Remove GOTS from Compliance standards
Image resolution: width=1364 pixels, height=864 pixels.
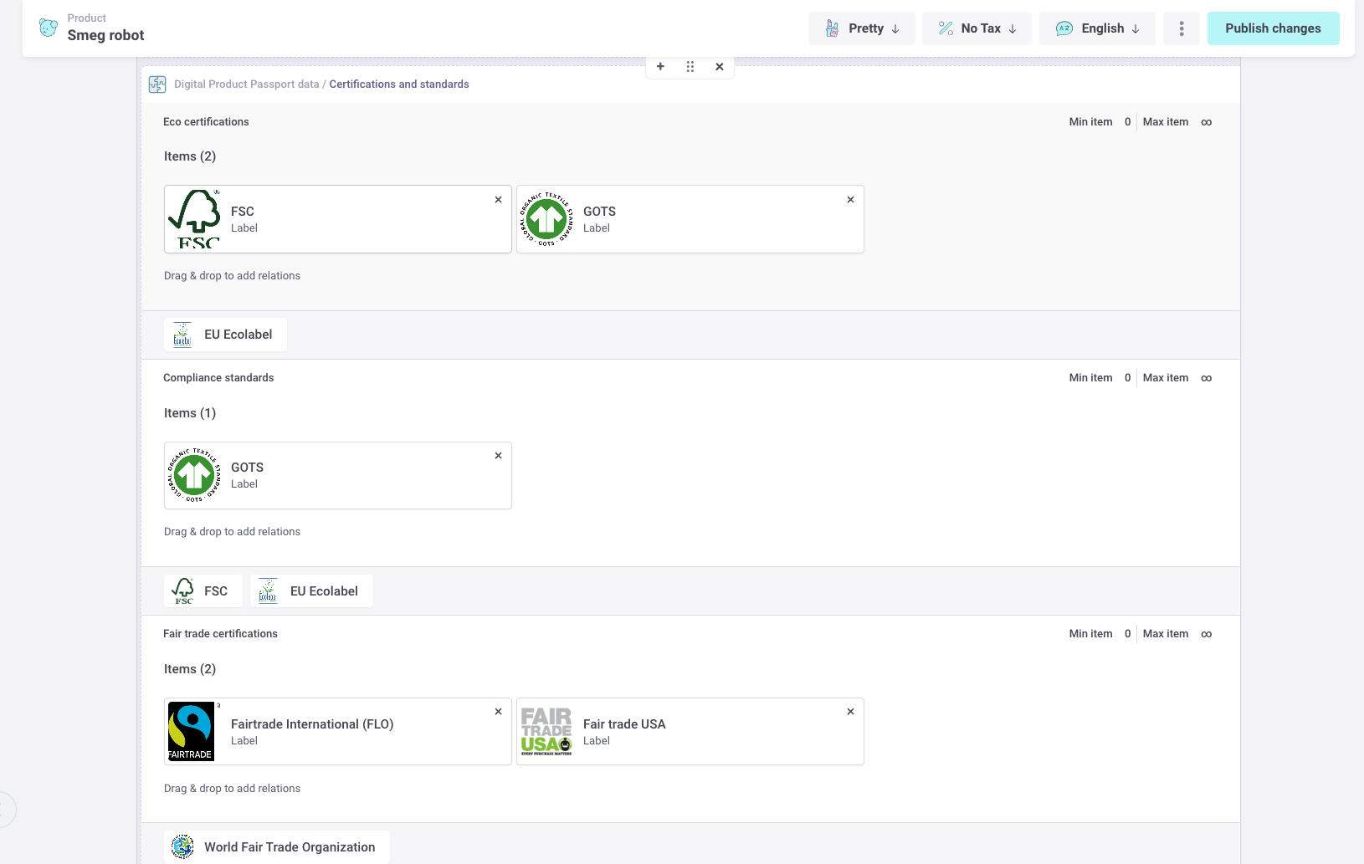pos(498,456)
